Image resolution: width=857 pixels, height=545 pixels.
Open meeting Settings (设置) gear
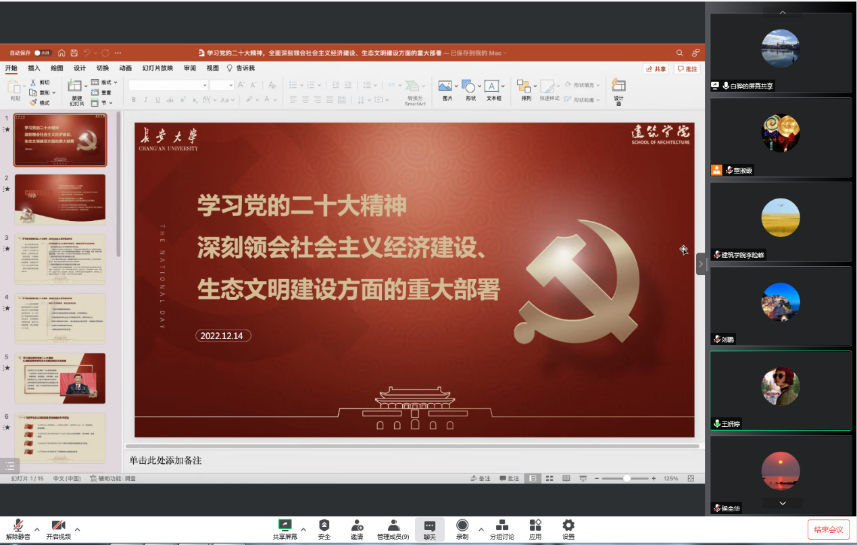[x=568, y=526]
